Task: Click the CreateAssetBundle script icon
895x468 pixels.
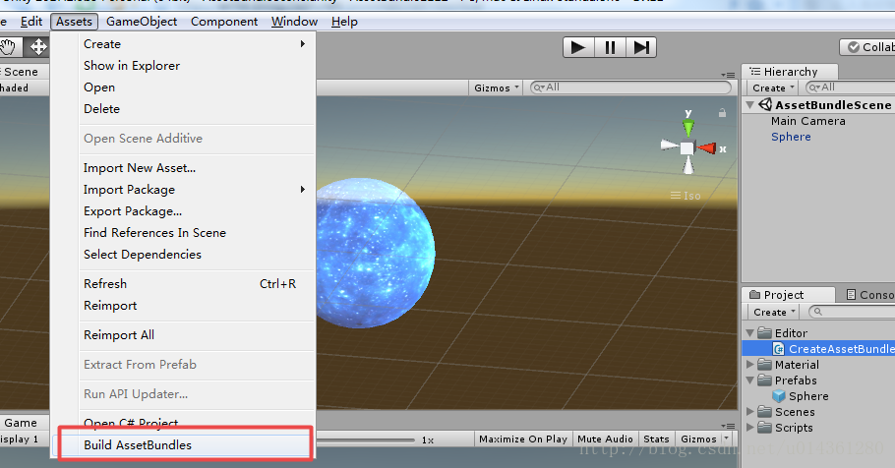Action: [x=779, y=349]
